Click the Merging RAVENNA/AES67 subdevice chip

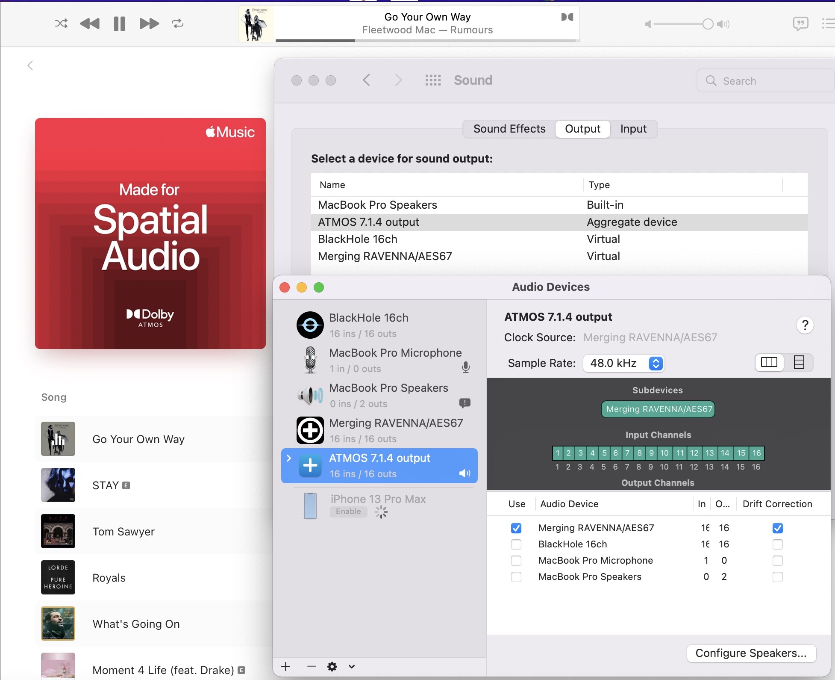pyautogui.click(x=658, y=409)
